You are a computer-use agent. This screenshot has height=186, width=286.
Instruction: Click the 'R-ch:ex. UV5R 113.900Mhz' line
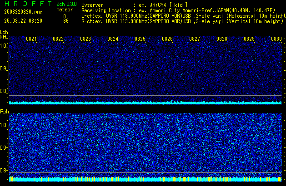pyautogui.click(x=182, y=21)
